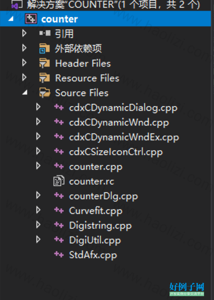Select the Header Files label
The image size is (214, 300).
click(x=83, y=63)
